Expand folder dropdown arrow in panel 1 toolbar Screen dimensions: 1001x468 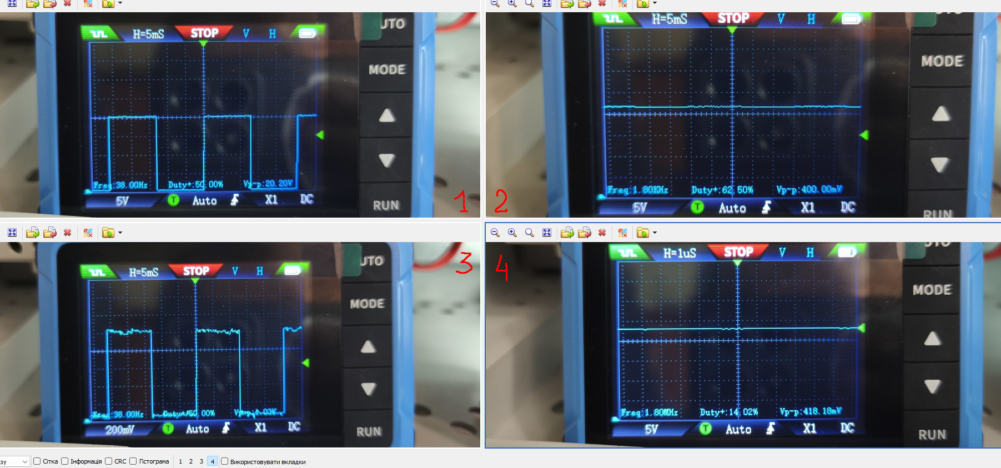(x=120, y=3)
